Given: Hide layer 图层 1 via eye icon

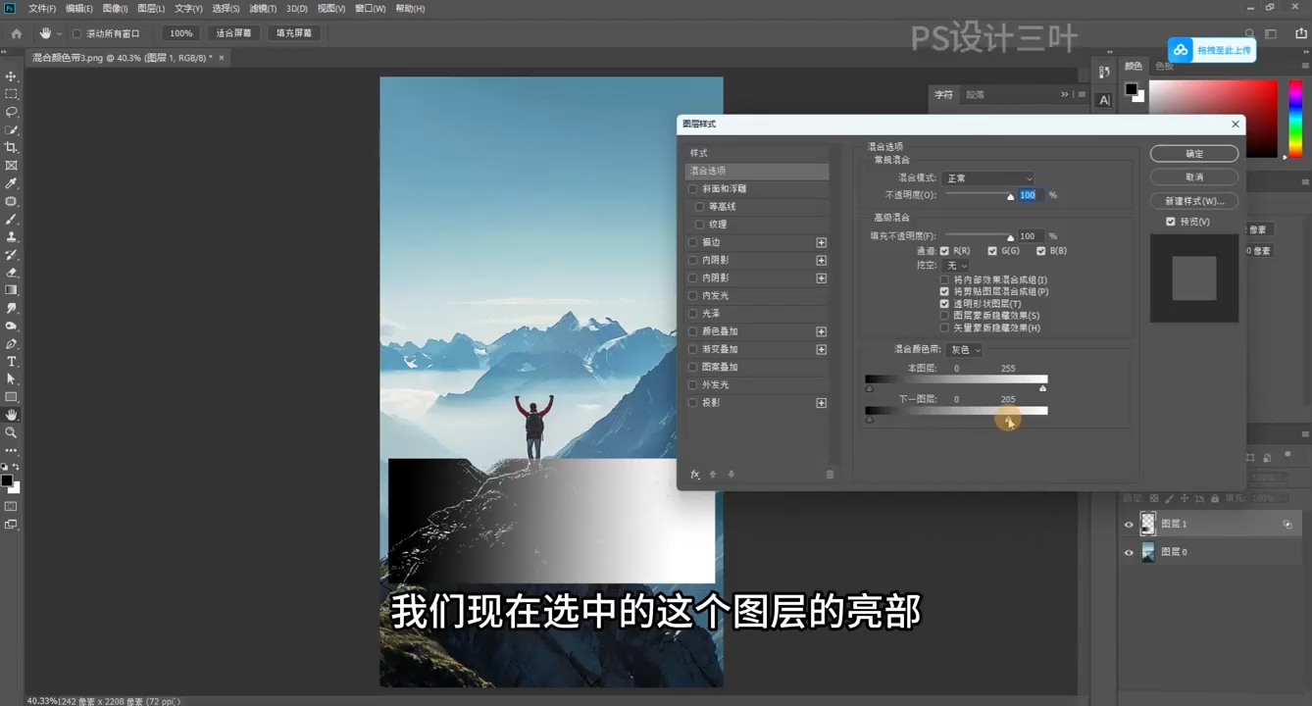Looking at the screenshot, I should (1129, 525).
